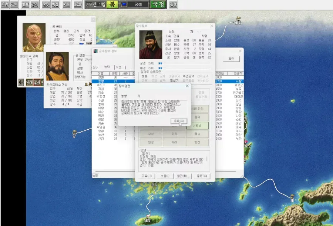Click Gung Ye's eyepatch portrait
This screenshot has height=226, width=333.
[x=34, y=37]
